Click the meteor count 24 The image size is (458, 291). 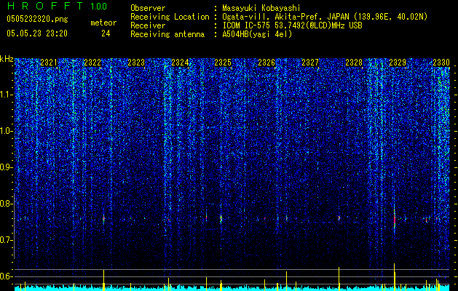[106, 33]
